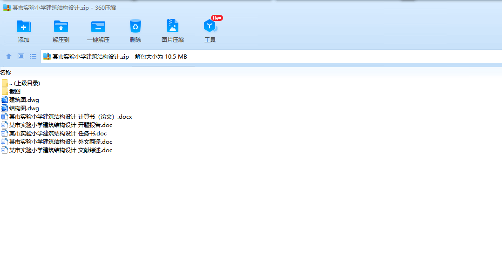Click the 解压到 (Extract to) icon

[61, 27]
